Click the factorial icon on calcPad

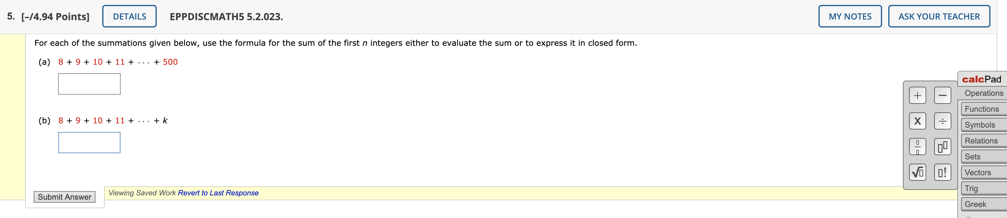(x=942, y=172)
